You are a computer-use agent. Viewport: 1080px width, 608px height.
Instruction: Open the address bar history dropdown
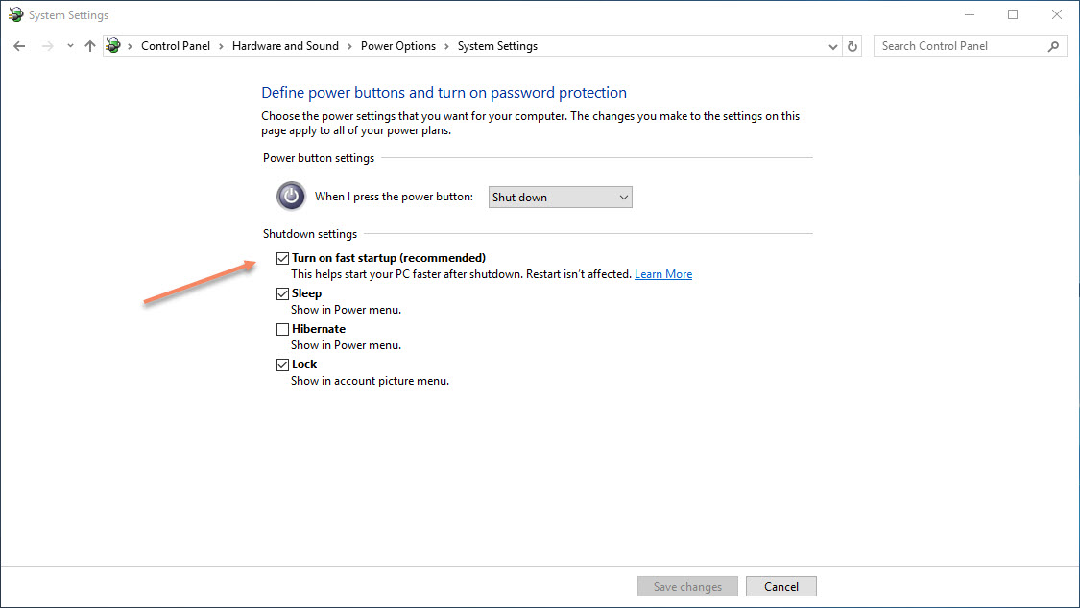[x=832, y=45]
